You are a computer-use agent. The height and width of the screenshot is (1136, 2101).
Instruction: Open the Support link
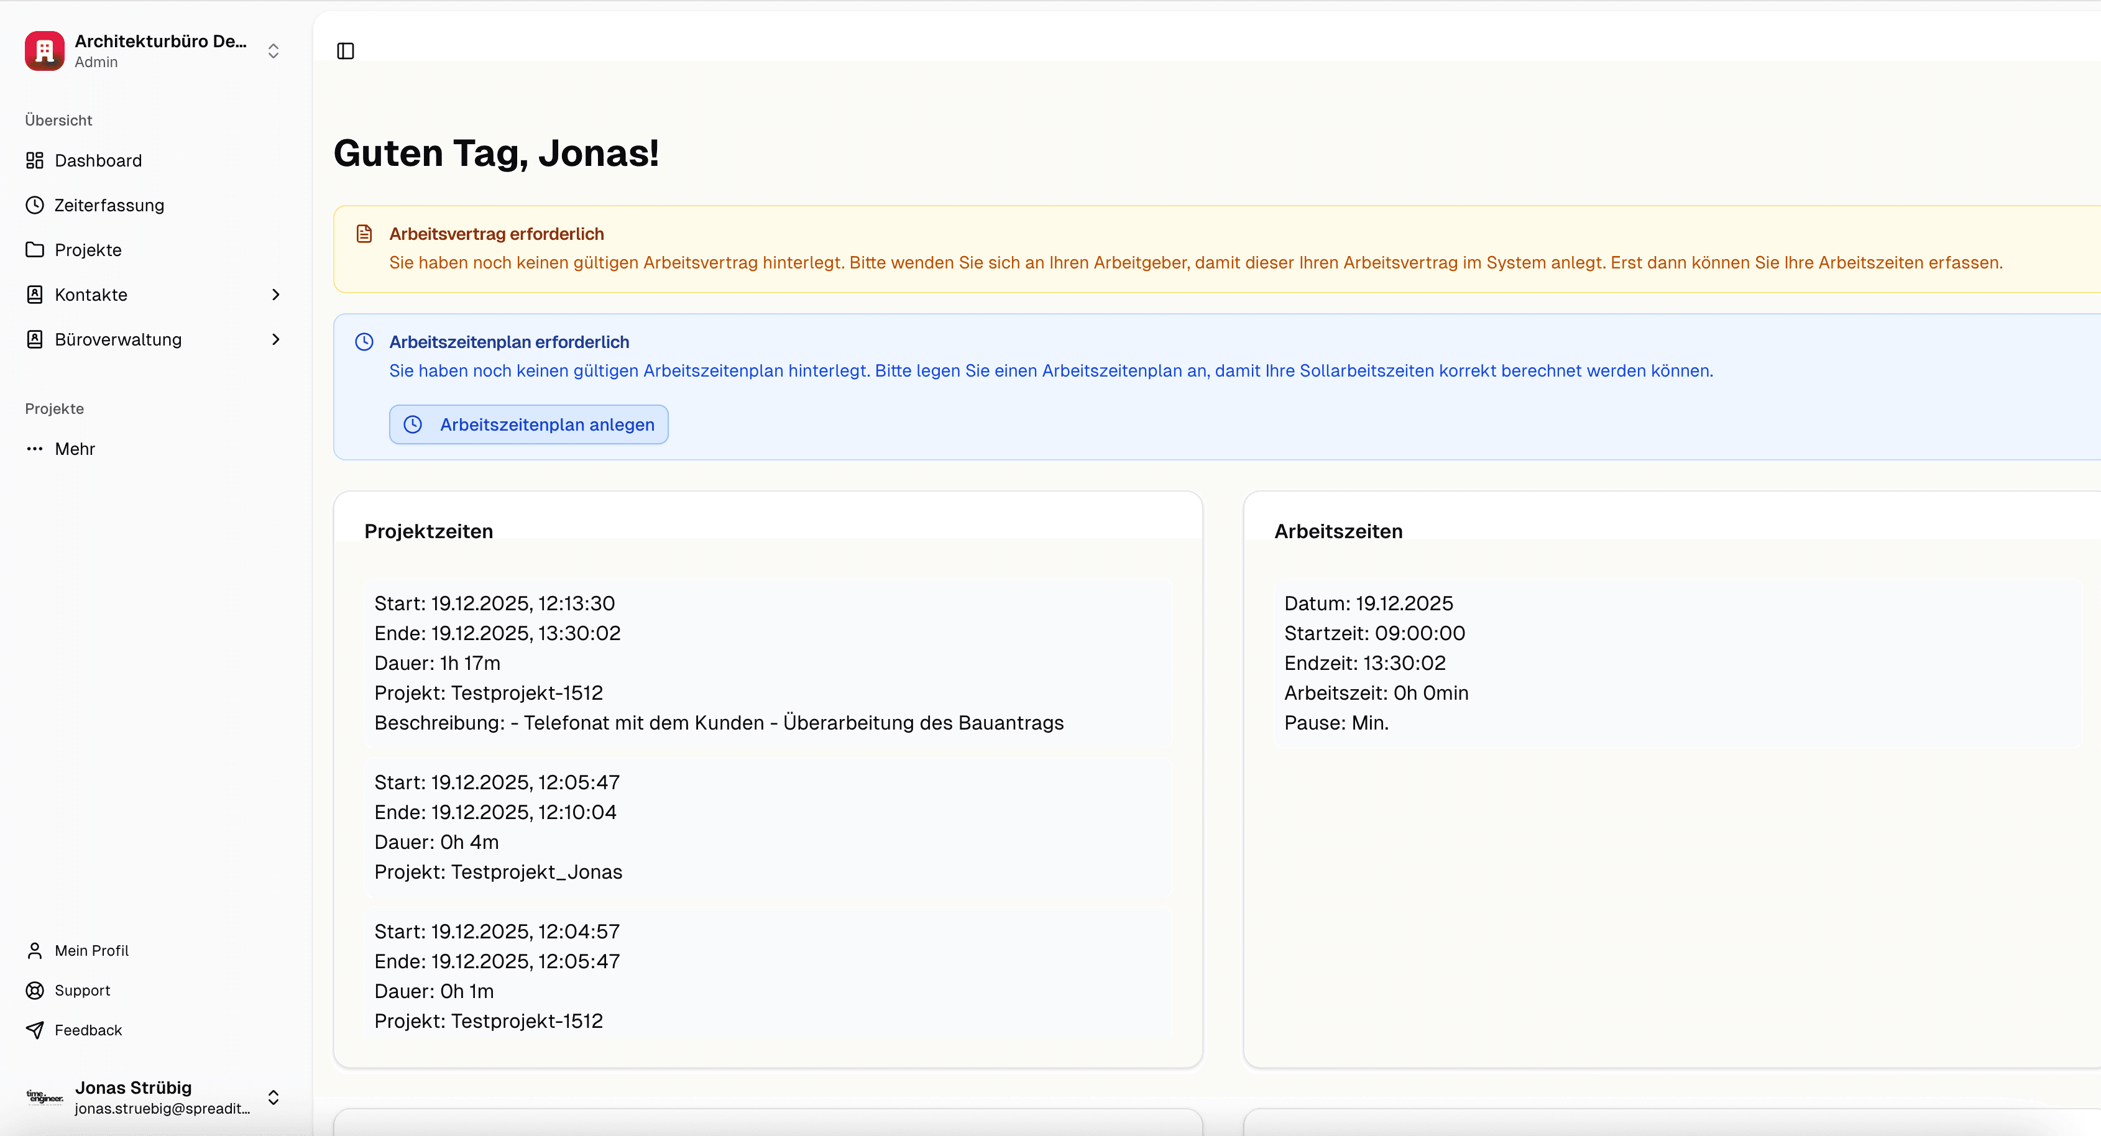pyautogui.click(x=83, y=991)
